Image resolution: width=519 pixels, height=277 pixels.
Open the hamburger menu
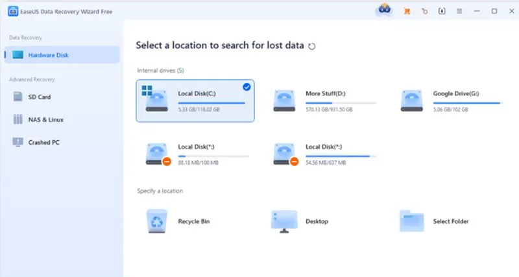click(459, 11)
